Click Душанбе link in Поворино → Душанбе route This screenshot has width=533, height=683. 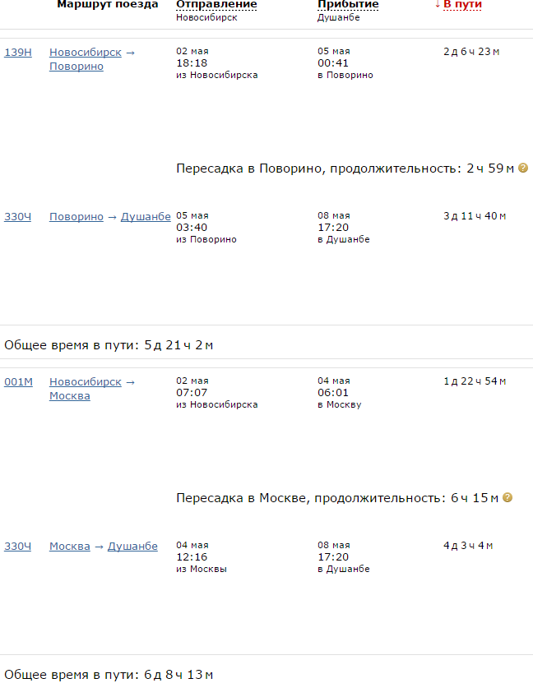point(146,217)
